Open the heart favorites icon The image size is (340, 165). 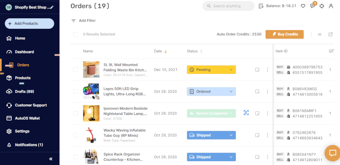coord(303,6)
